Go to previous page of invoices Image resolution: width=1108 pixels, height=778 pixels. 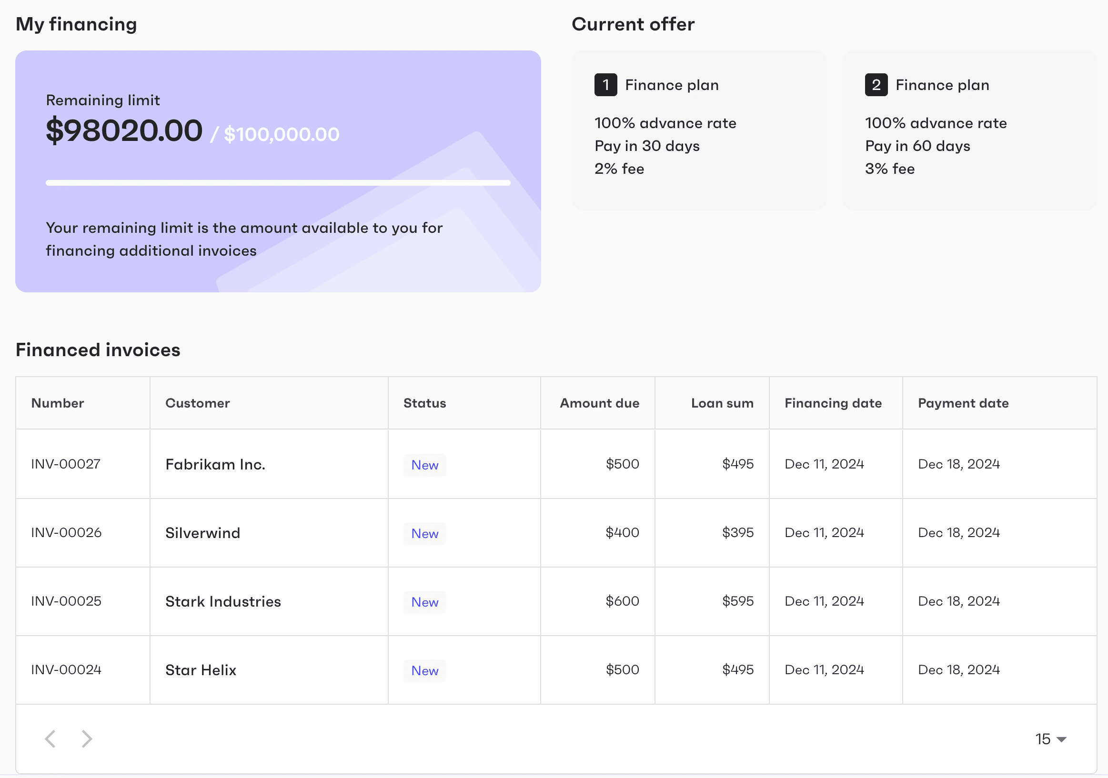click(50, 738)
